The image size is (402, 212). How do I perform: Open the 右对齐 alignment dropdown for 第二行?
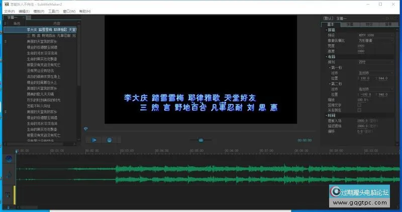[375, 89]
